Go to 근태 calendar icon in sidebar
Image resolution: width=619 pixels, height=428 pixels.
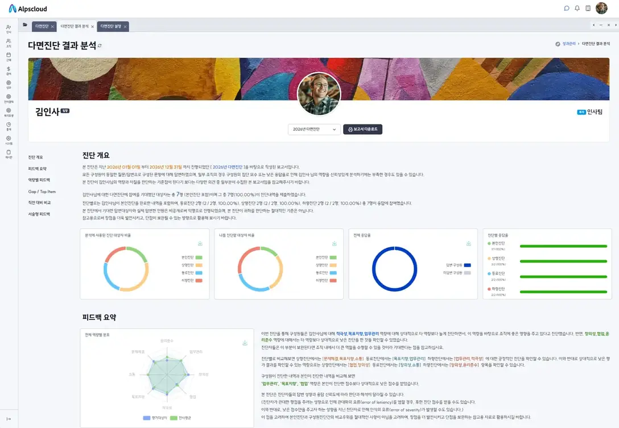coord(9,57)
